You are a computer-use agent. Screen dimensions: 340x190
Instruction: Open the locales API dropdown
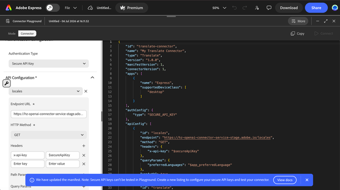(45, 91)
